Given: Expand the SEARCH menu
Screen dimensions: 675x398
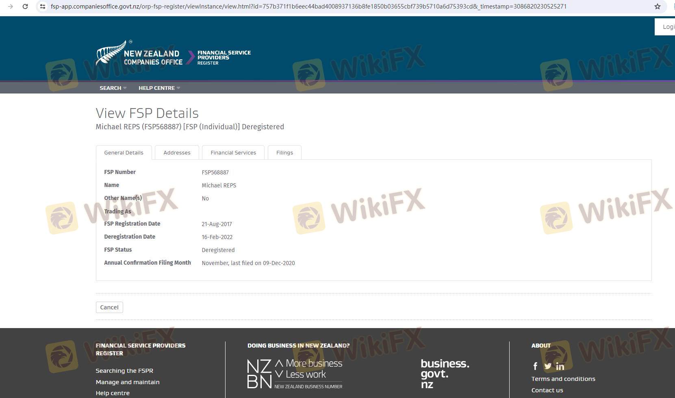Looking at the screenshot, I should [x=113, y=88].
